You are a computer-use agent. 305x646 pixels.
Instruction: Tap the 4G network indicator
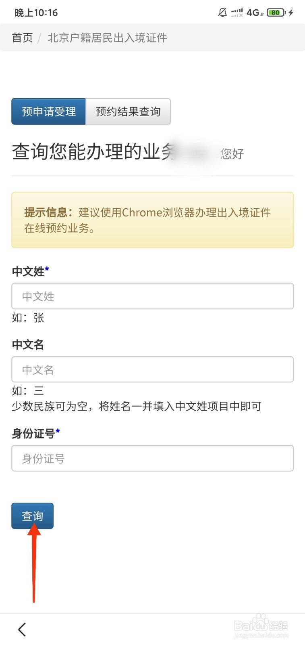254,13
